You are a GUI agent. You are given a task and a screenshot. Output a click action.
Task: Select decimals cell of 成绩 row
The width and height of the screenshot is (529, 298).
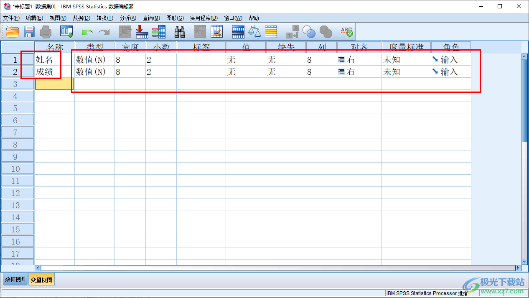161,72
